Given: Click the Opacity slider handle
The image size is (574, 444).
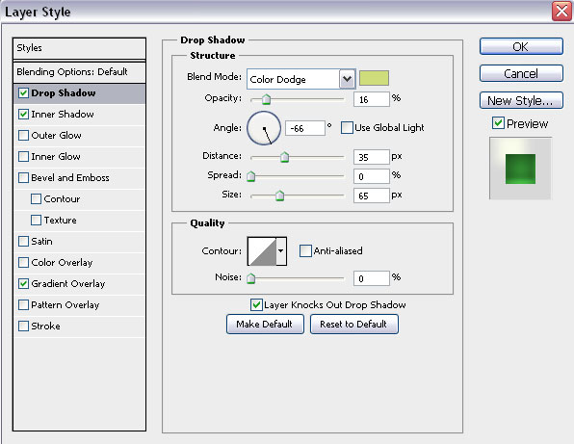Looking at the screenshot, I should coord(266,99).
